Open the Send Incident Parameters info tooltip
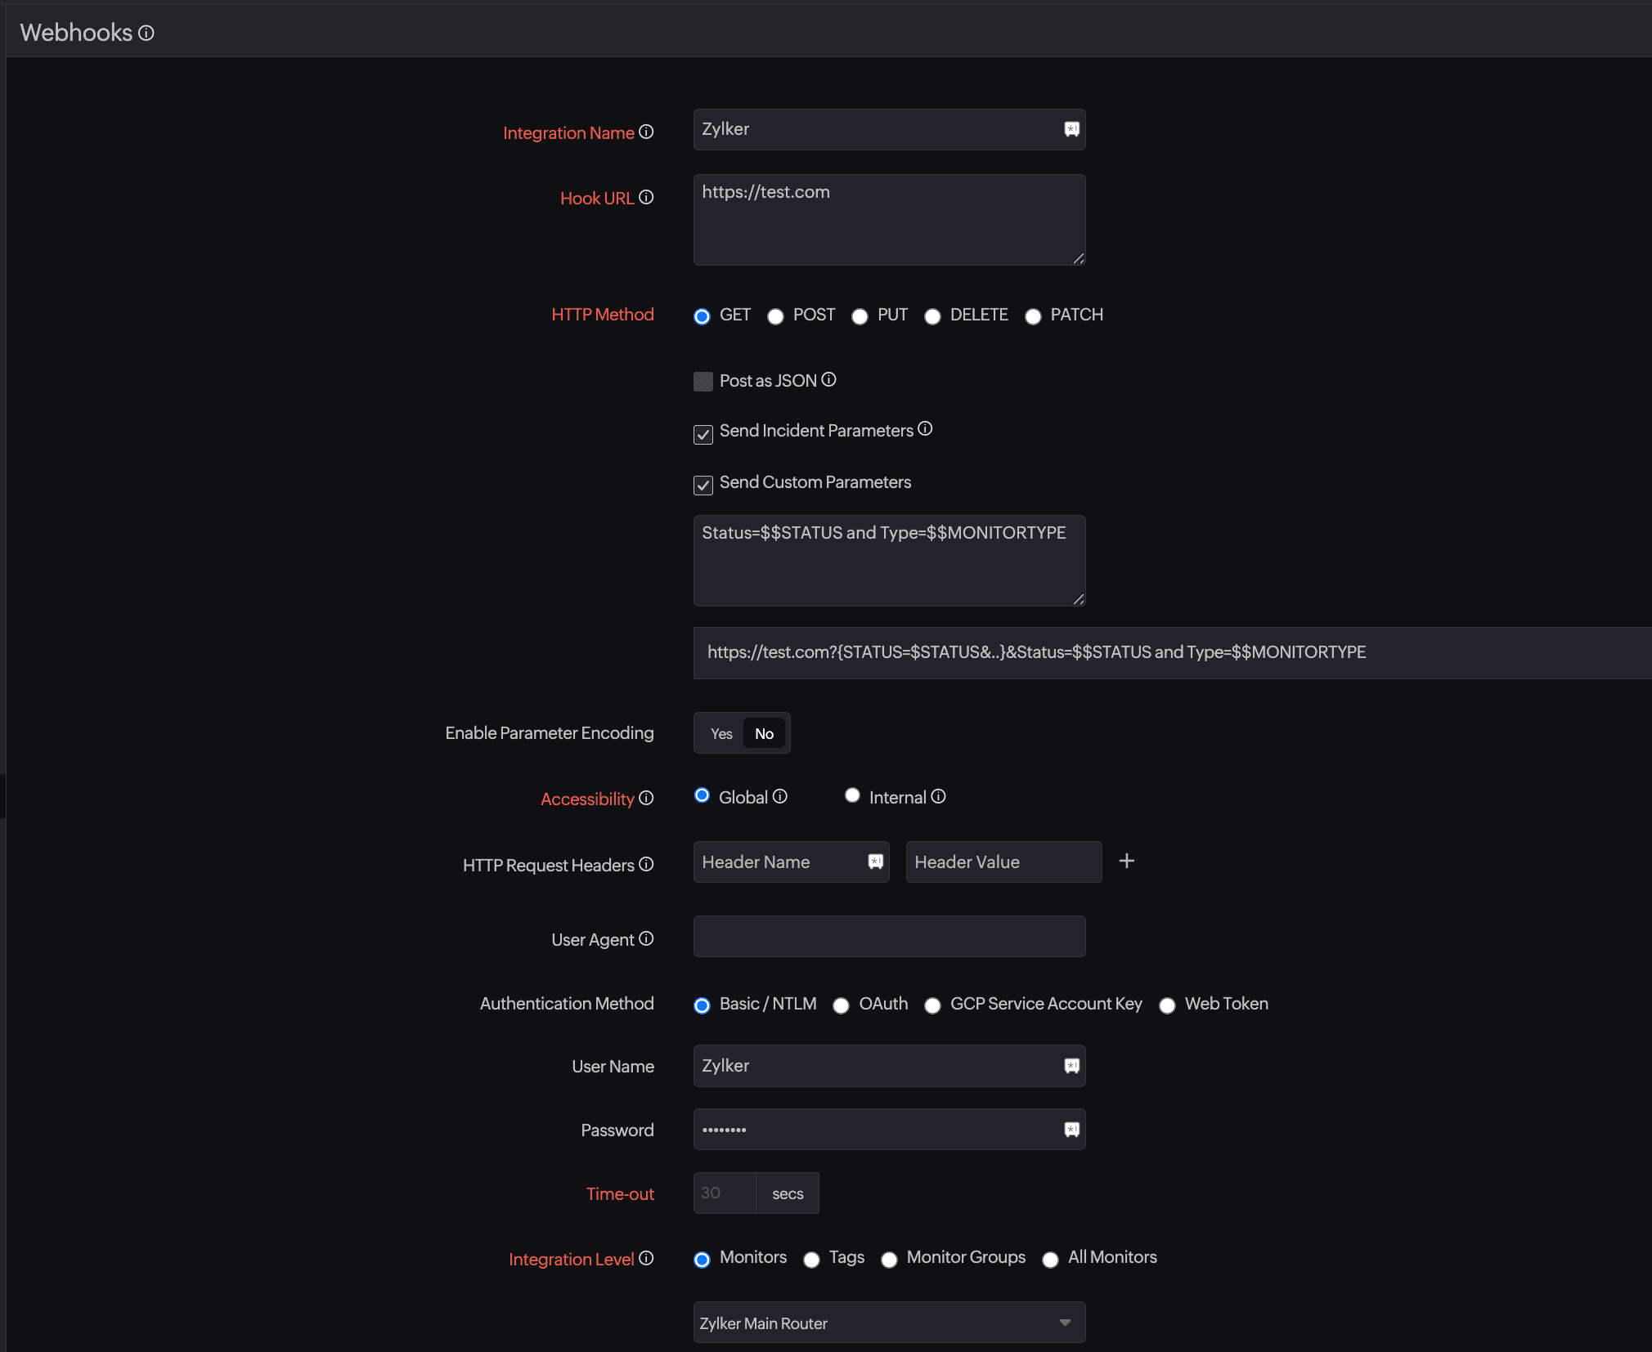This screenshot has height=1352, width=1652. [925, 428]
